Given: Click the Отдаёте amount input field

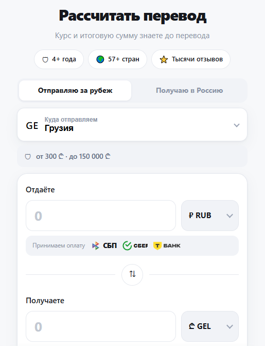Looking at the screenshot, I should click(101, 216).
